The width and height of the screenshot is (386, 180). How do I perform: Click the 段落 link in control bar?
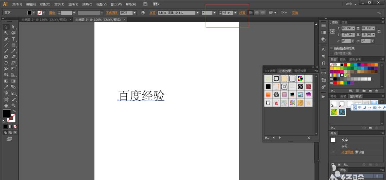(242, 13)
